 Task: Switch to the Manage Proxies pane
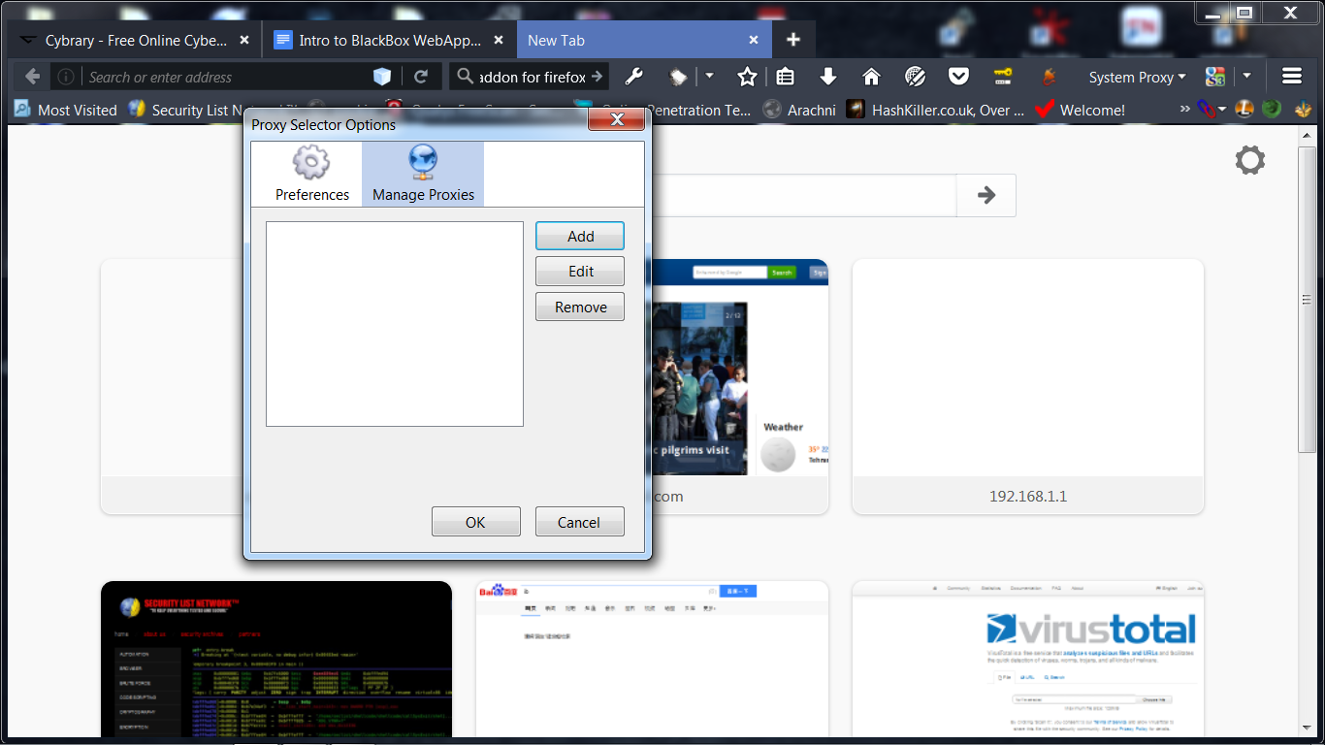423,174
